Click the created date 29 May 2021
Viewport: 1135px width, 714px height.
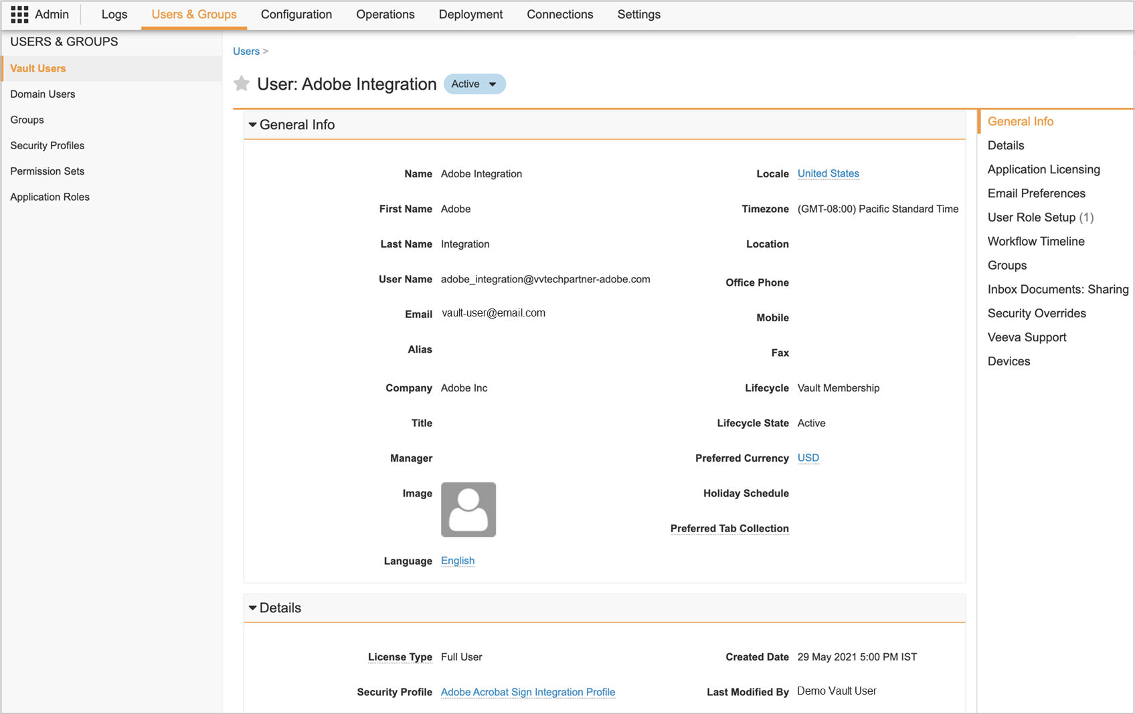click(857, 657)
